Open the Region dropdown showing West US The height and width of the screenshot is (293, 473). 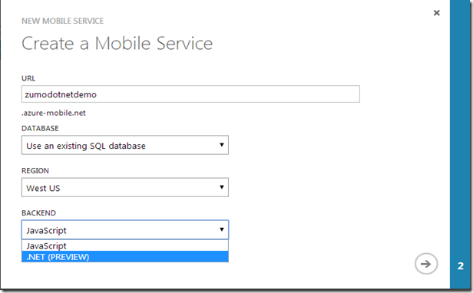click(x=125, y=187)
